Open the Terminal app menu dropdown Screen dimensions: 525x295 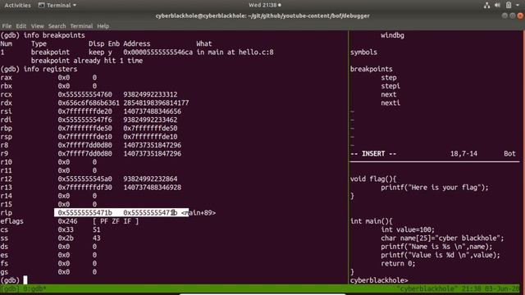pos(57,5)
